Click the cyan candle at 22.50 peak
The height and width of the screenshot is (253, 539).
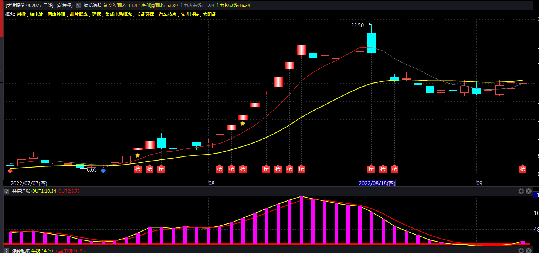pos(371,43)
